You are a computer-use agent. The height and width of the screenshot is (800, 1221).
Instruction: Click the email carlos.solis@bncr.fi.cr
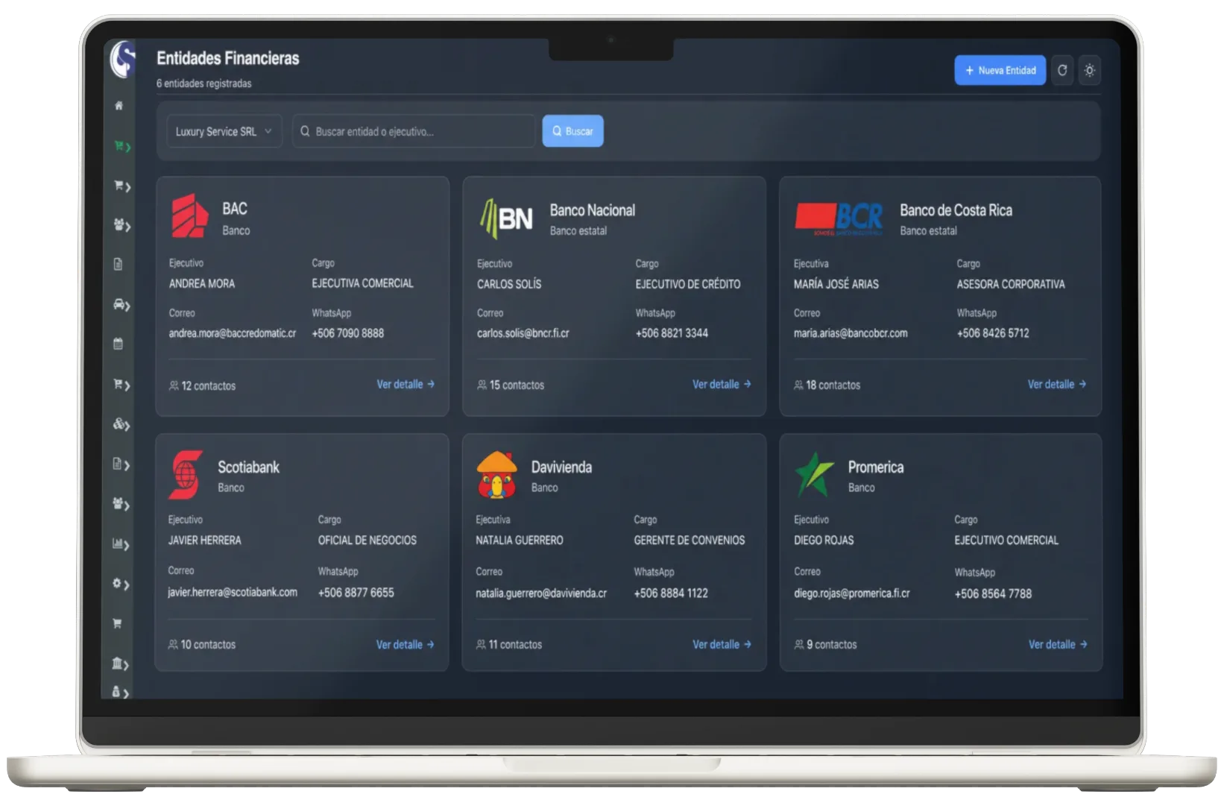tap(523, 333)
